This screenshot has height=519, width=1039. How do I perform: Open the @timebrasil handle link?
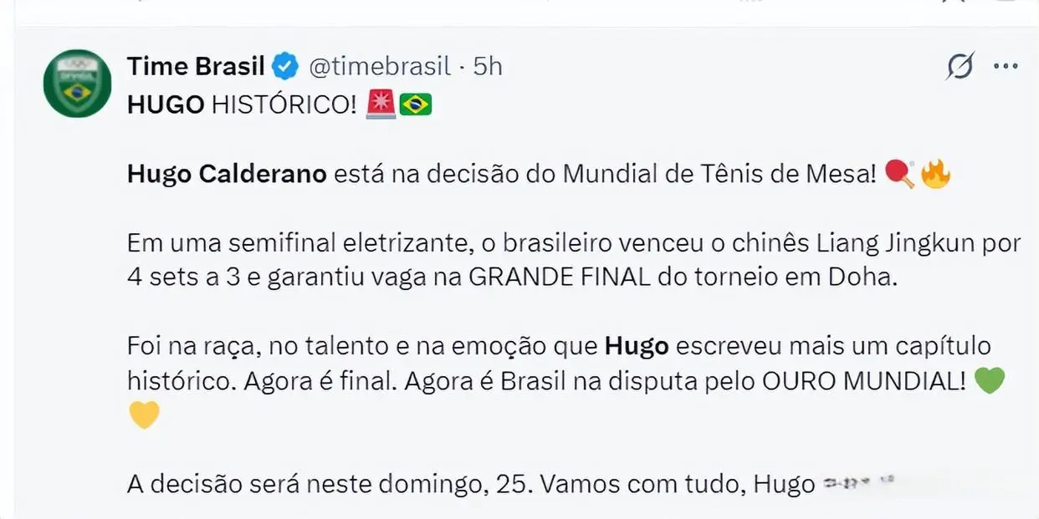tap(380, 66)
